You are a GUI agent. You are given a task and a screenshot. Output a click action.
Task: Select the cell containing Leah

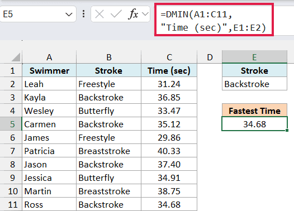(x=49, y=84)
